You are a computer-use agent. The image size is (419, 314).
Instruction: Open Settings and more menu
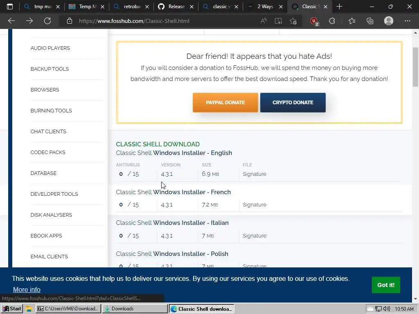click(x=407, y=21)
